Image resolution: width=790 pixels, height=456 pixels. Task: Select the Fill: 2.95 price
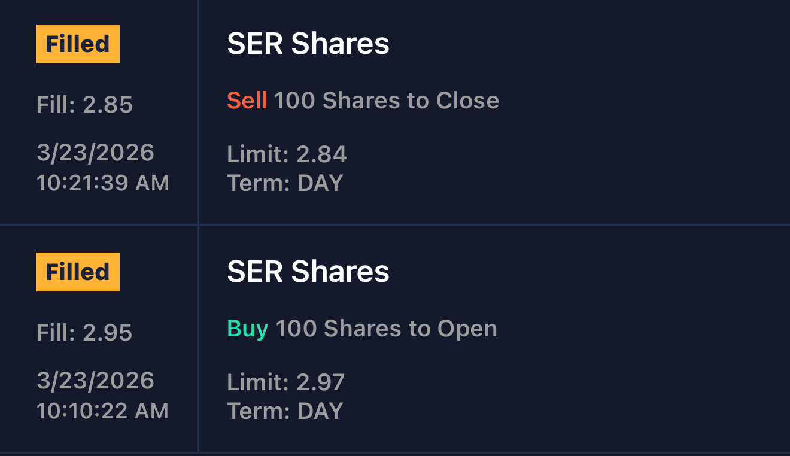(x=84, y=333)
